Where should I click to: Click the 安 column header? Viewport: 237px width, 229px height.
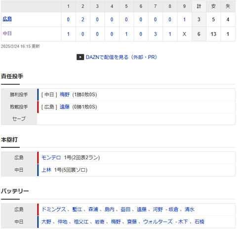pos(213,6)
